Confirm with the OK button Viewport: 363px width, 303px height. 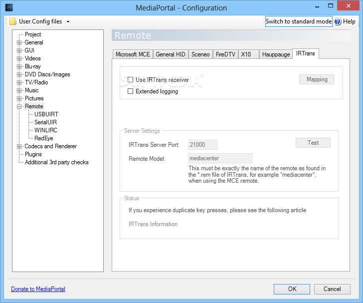pos(292,289)
